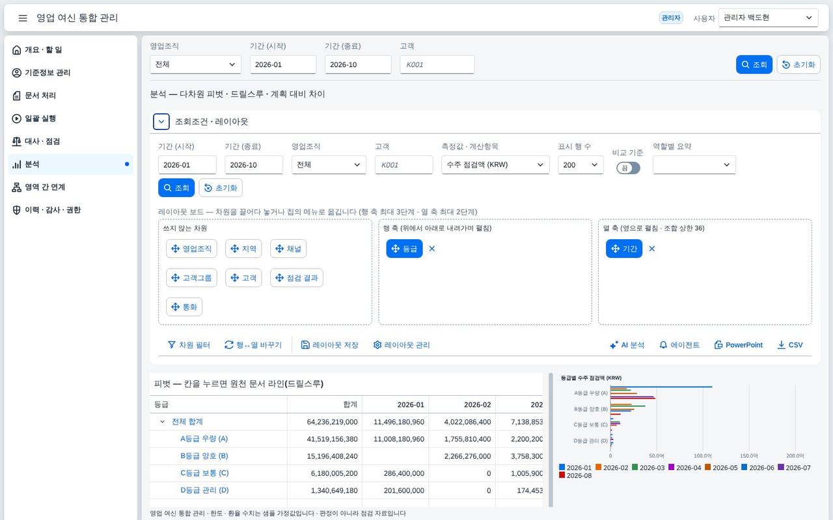Download CSV export

[x=790, y=345]
